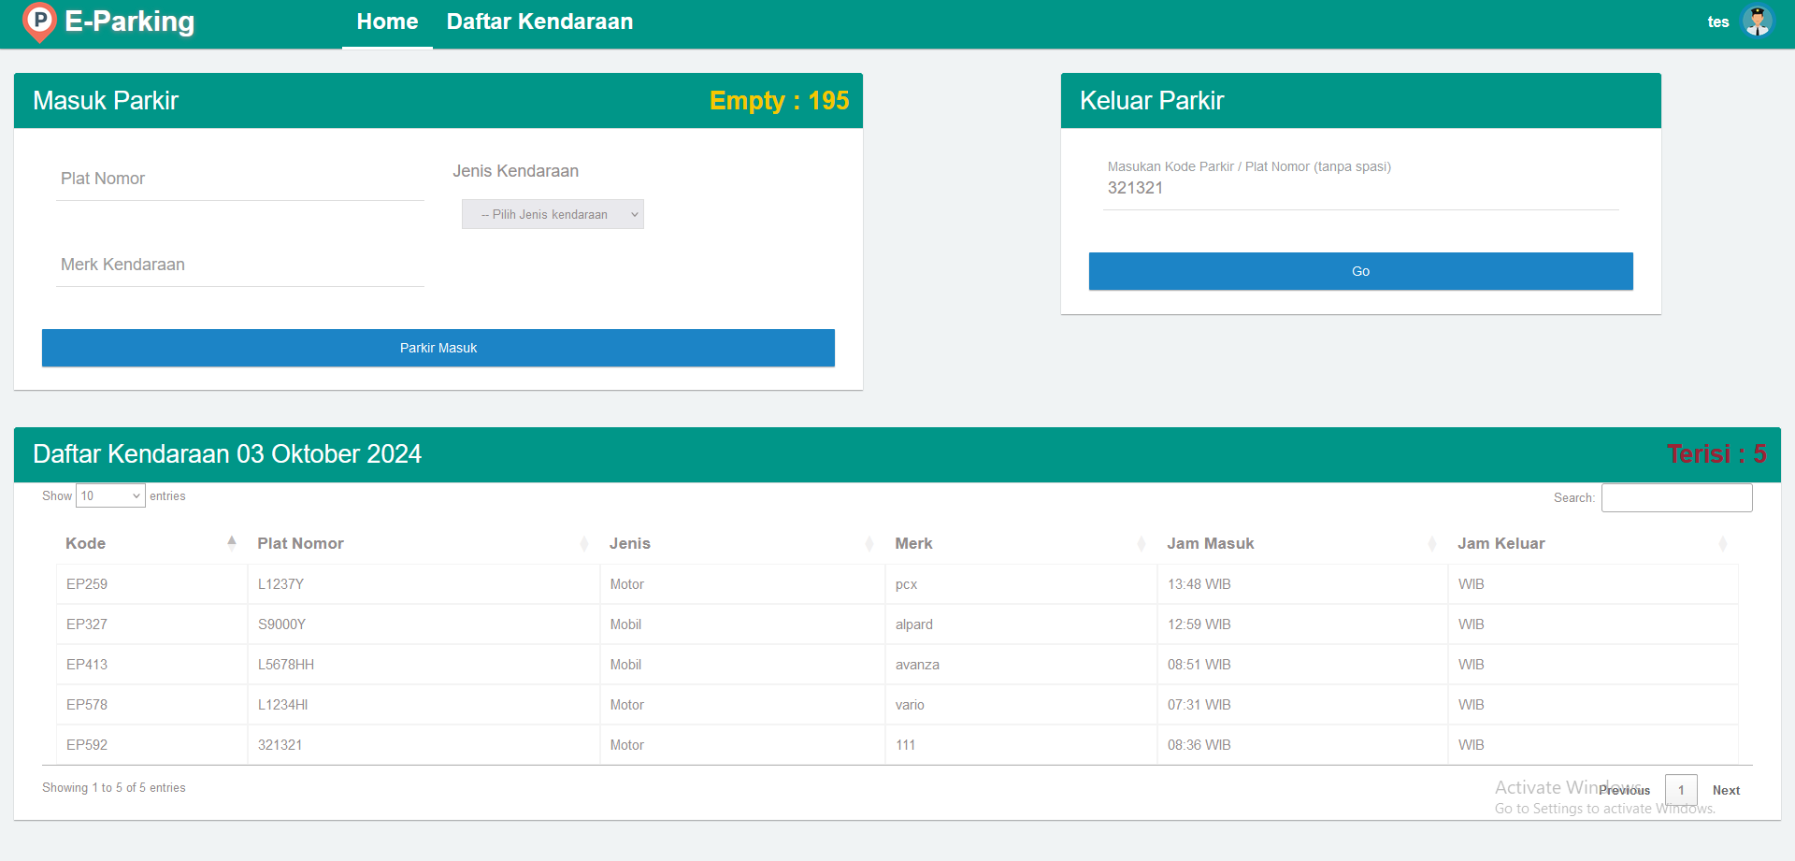The width and height of the screenshot is (1795, 861).
Task: Open the Show entries dropdown
Action: point(109,495)
